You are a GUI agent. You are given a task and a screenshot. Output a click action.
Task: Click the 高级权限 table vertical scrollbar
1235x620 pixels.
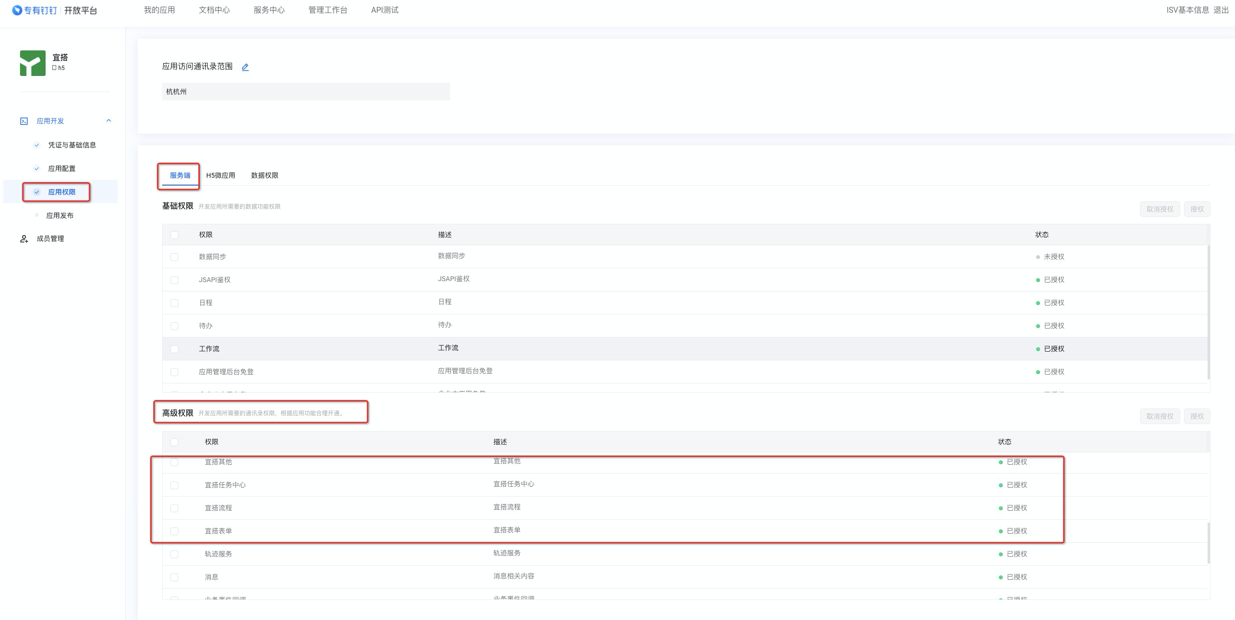1208,543
